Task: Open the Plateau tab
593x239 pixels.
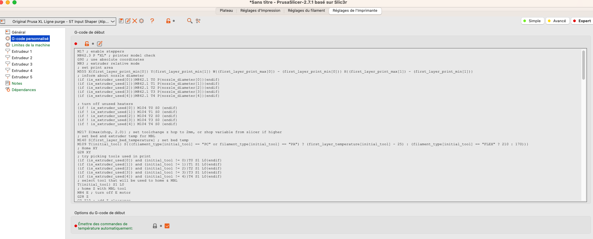Action: (x=226, y=10)
